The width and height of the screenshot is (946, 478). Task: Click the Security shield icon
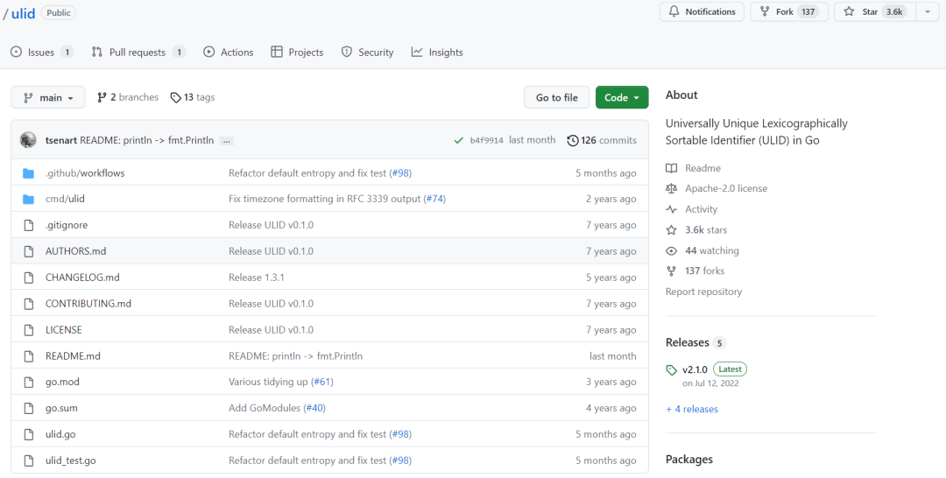click(x=346, y=53)
